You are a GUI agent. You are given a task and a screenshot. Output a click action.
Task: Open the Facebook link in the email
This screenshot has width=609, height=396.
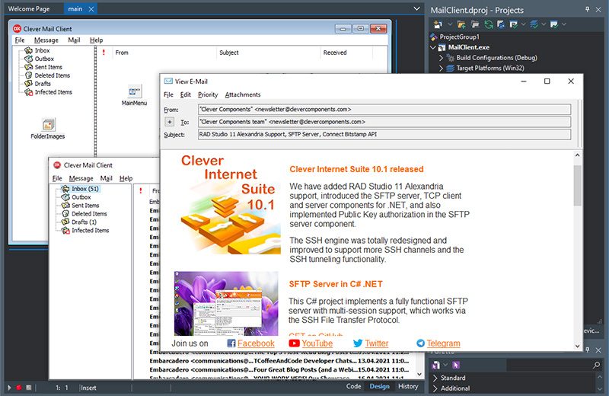tap(256, 343)
